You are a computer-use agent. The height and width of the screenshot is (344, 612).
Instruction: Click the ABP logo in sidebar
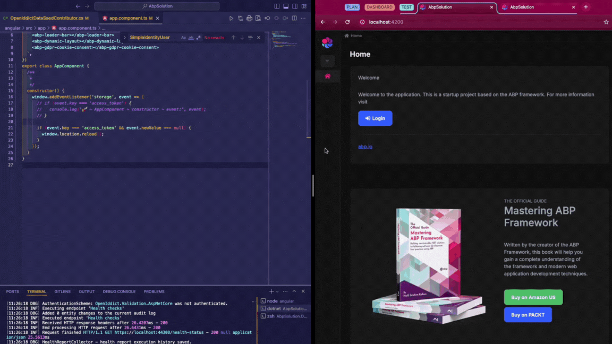click(x=327, y=42)
